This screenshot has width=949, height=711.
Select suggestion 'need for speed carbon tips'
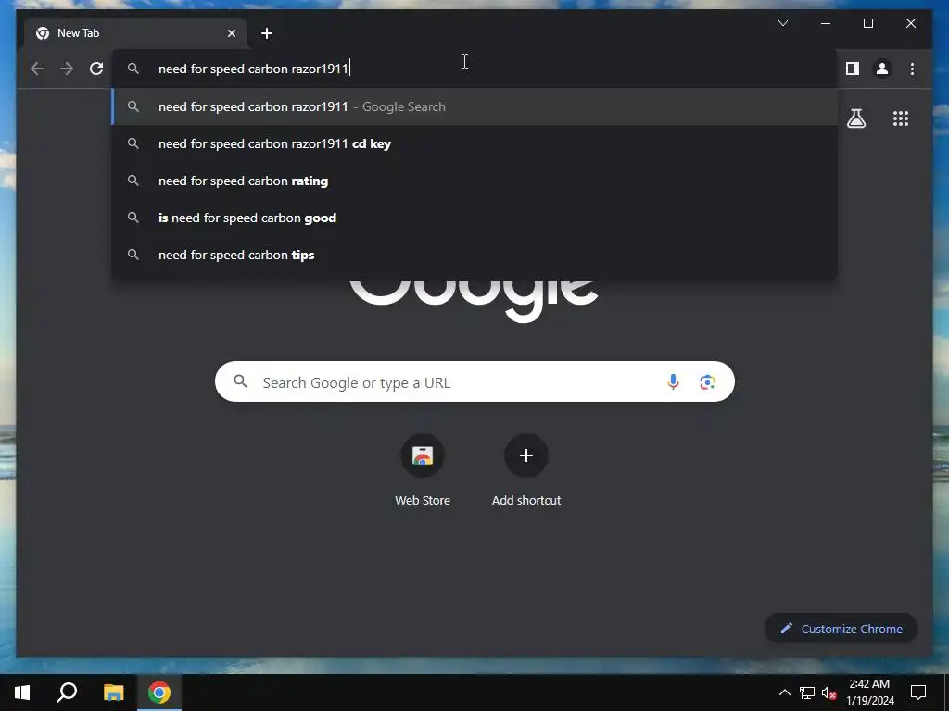click(x=474, y=255)
